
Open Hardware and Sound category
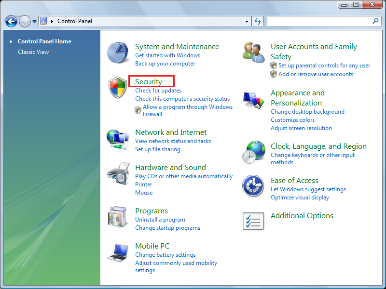tap(171, 167)
